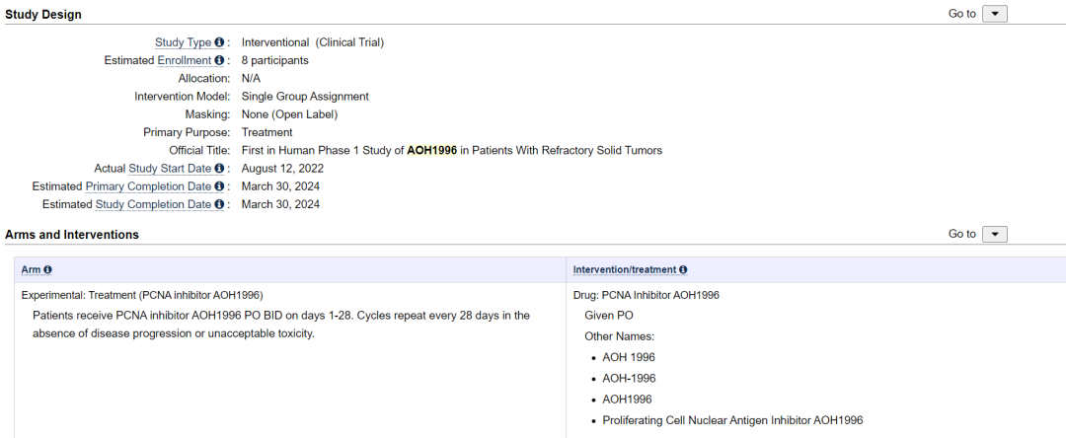Click highlighted AOH1996 in the Official Title
Viewport: 1066px width, 438px height.
pos(431,151)
